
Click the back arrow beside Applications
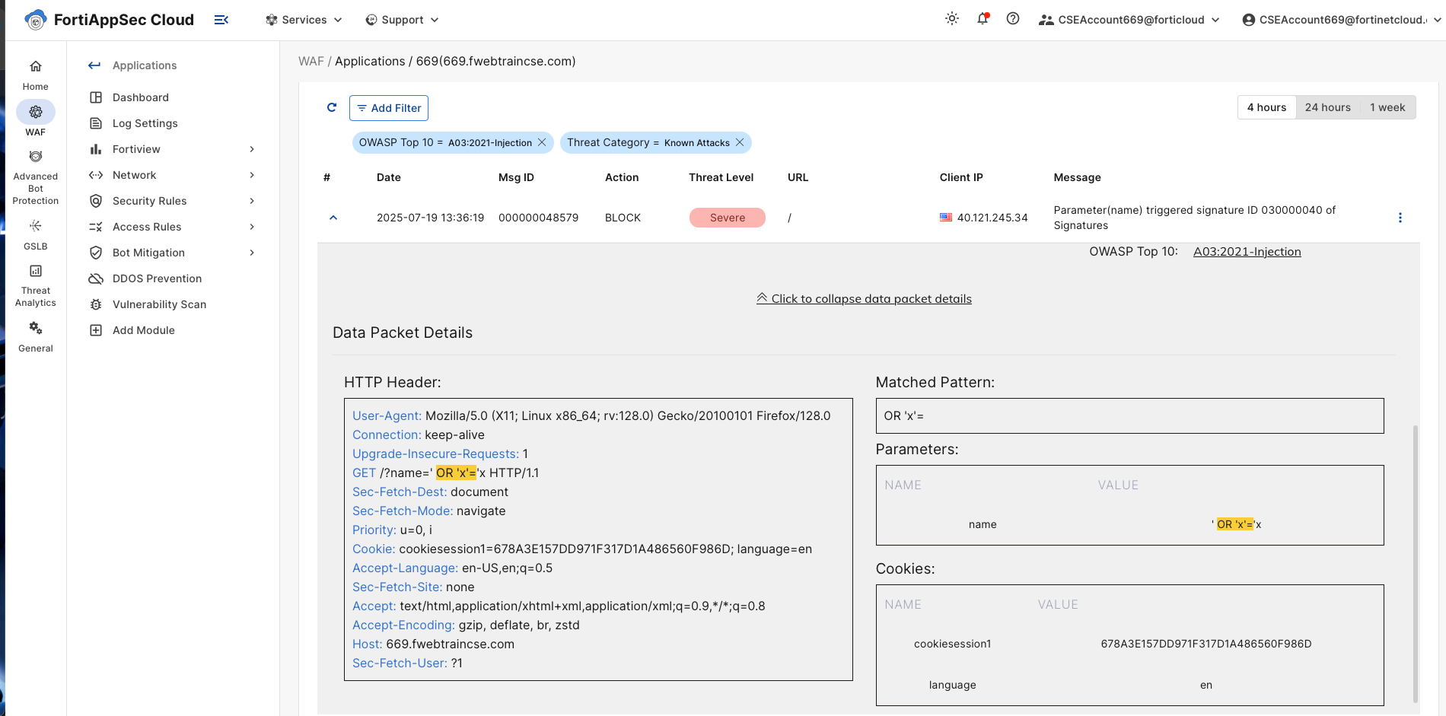click(94, 65)
